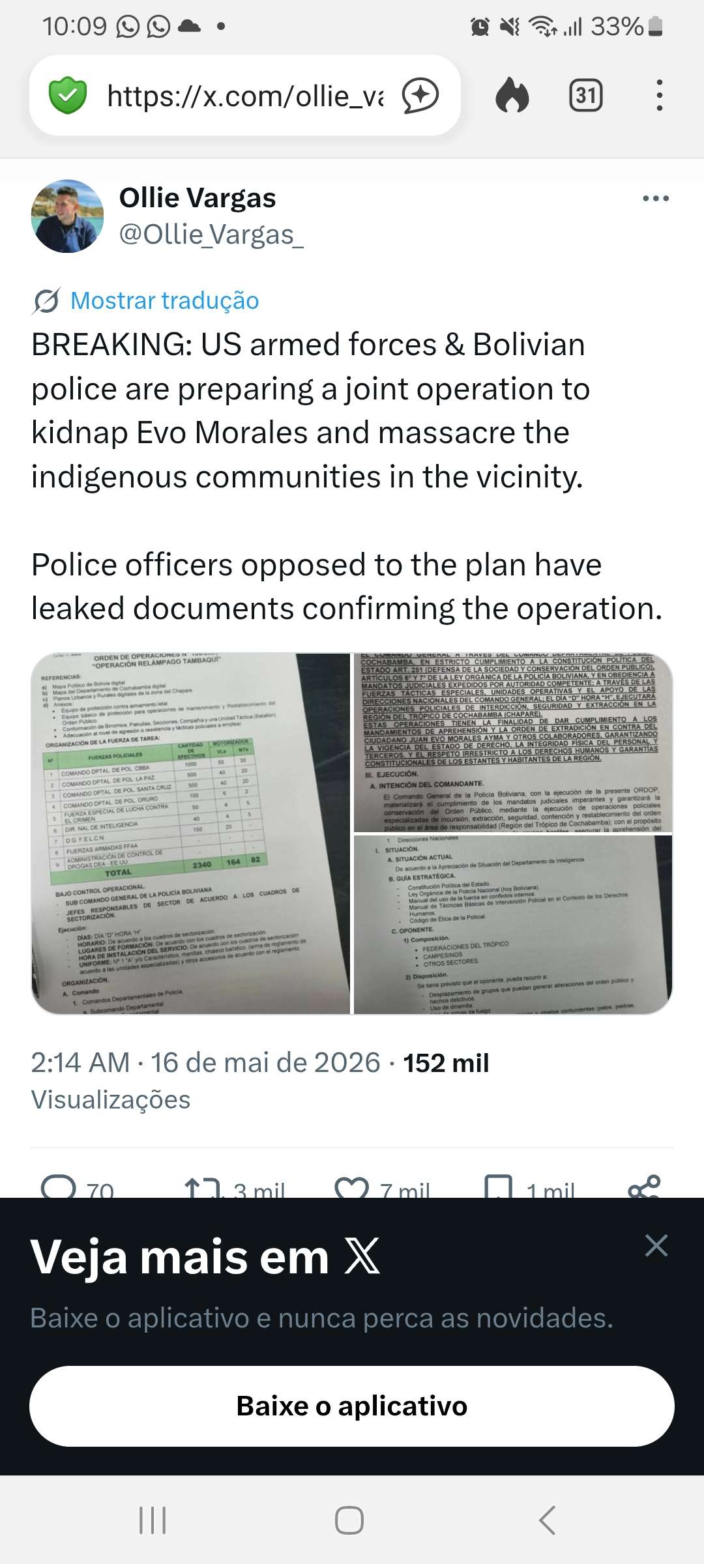This screenshot has width=704, height=1564.
Task: Dismiss the Veja mais em X banner
Action: [x=656, y=1245]
